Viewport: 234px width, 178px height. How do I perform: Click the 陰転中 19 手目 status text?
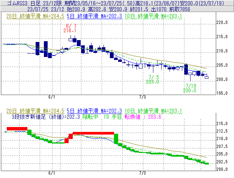click(x=102, y=117)
